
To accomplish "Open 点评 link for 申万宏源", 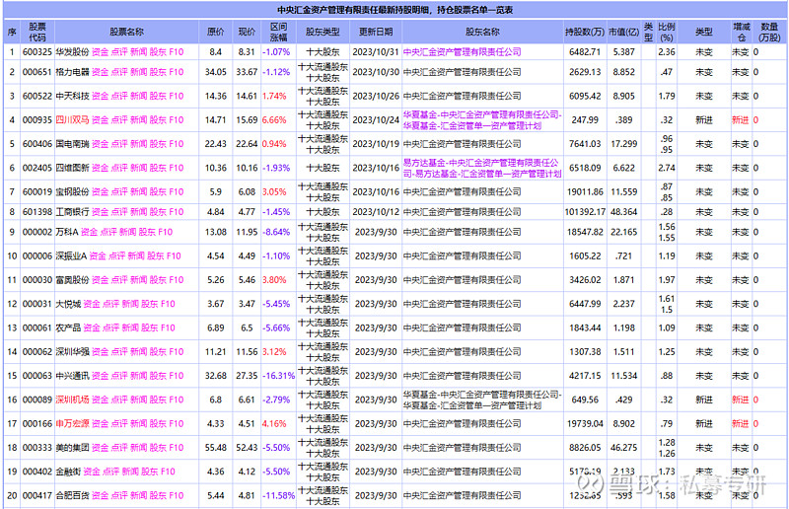I will click(x=119, y=424).
